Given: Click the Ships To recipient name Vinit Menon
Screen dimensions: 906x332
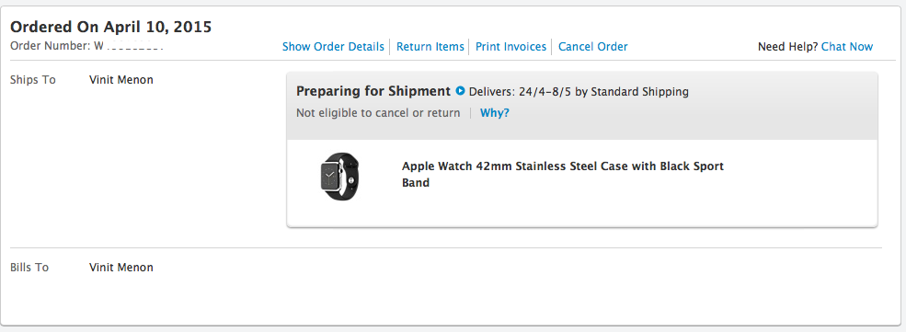Looking at the screenshot, I should click(x=121, y=80).
